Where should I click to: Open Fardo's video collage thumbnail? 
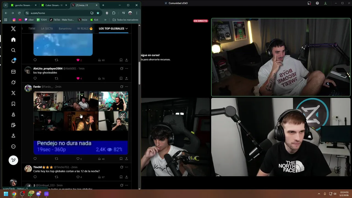81,123
